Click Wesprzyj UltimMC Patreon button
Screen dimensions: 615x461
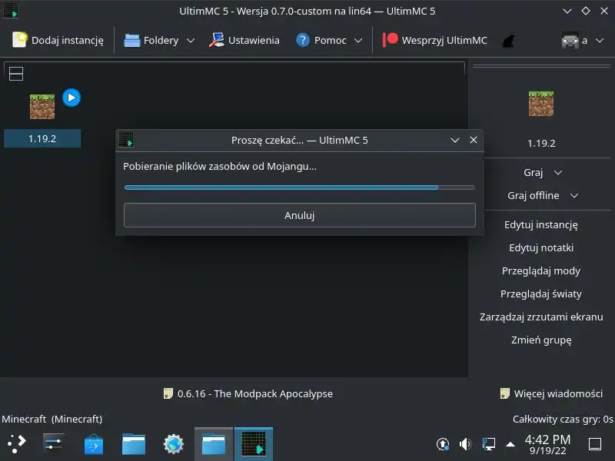pyautogui.click(x=434, y=40)
